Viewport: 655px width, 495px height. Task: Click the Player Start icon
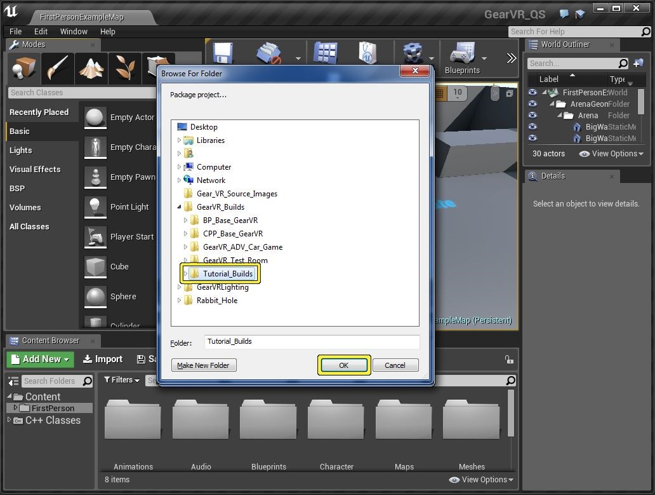pyautogui.click(x=95, y=236)
